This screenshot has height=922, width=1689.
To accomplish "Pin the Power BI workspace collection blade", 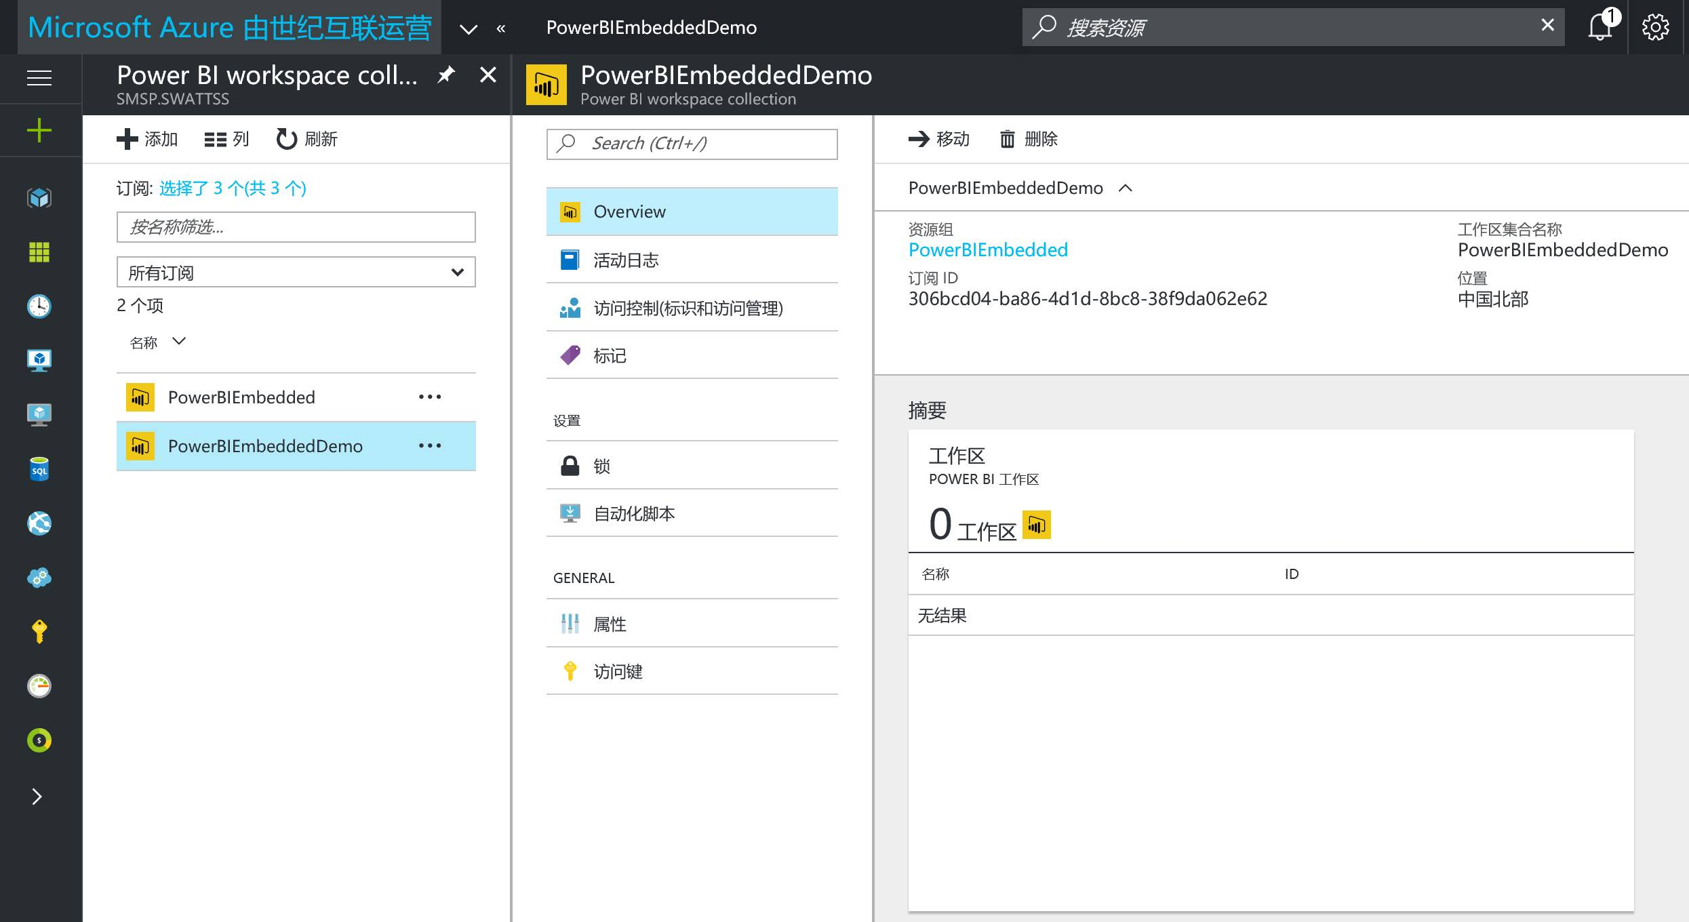I will [446, 75].
